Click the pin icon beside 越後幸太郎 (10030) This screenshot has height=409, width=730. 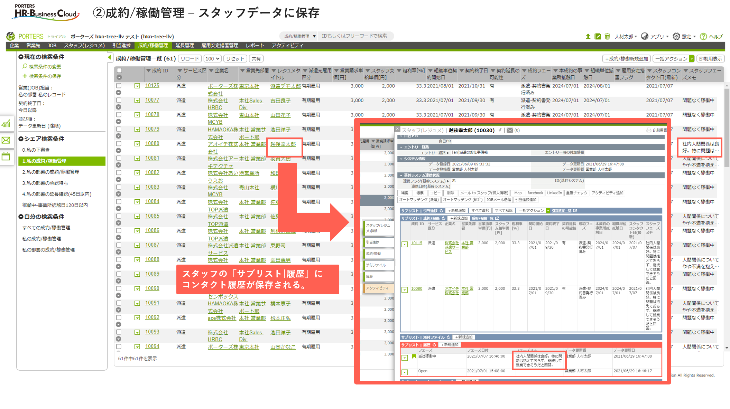point(500,130)
